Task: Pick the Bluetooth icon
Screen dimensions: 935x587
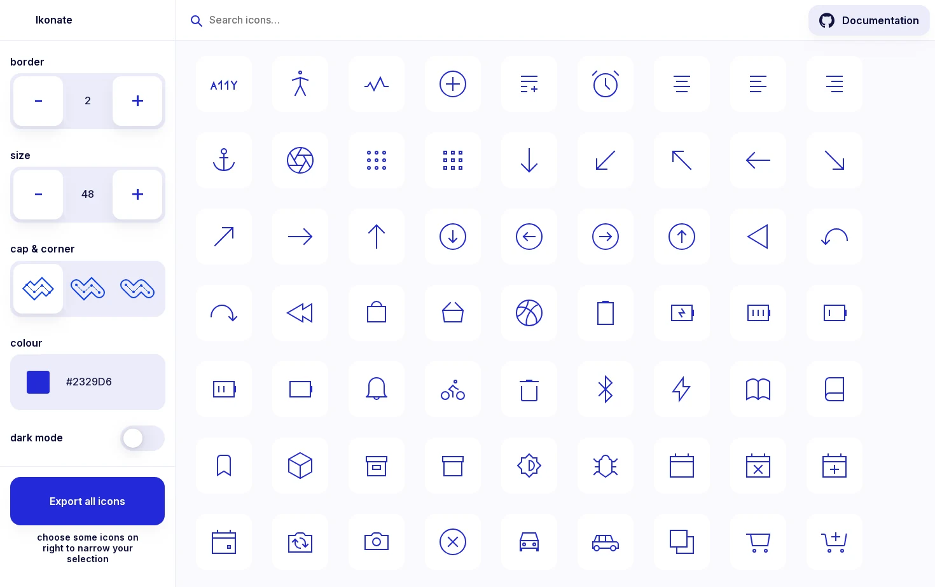Action: click(x=606, y=389)
